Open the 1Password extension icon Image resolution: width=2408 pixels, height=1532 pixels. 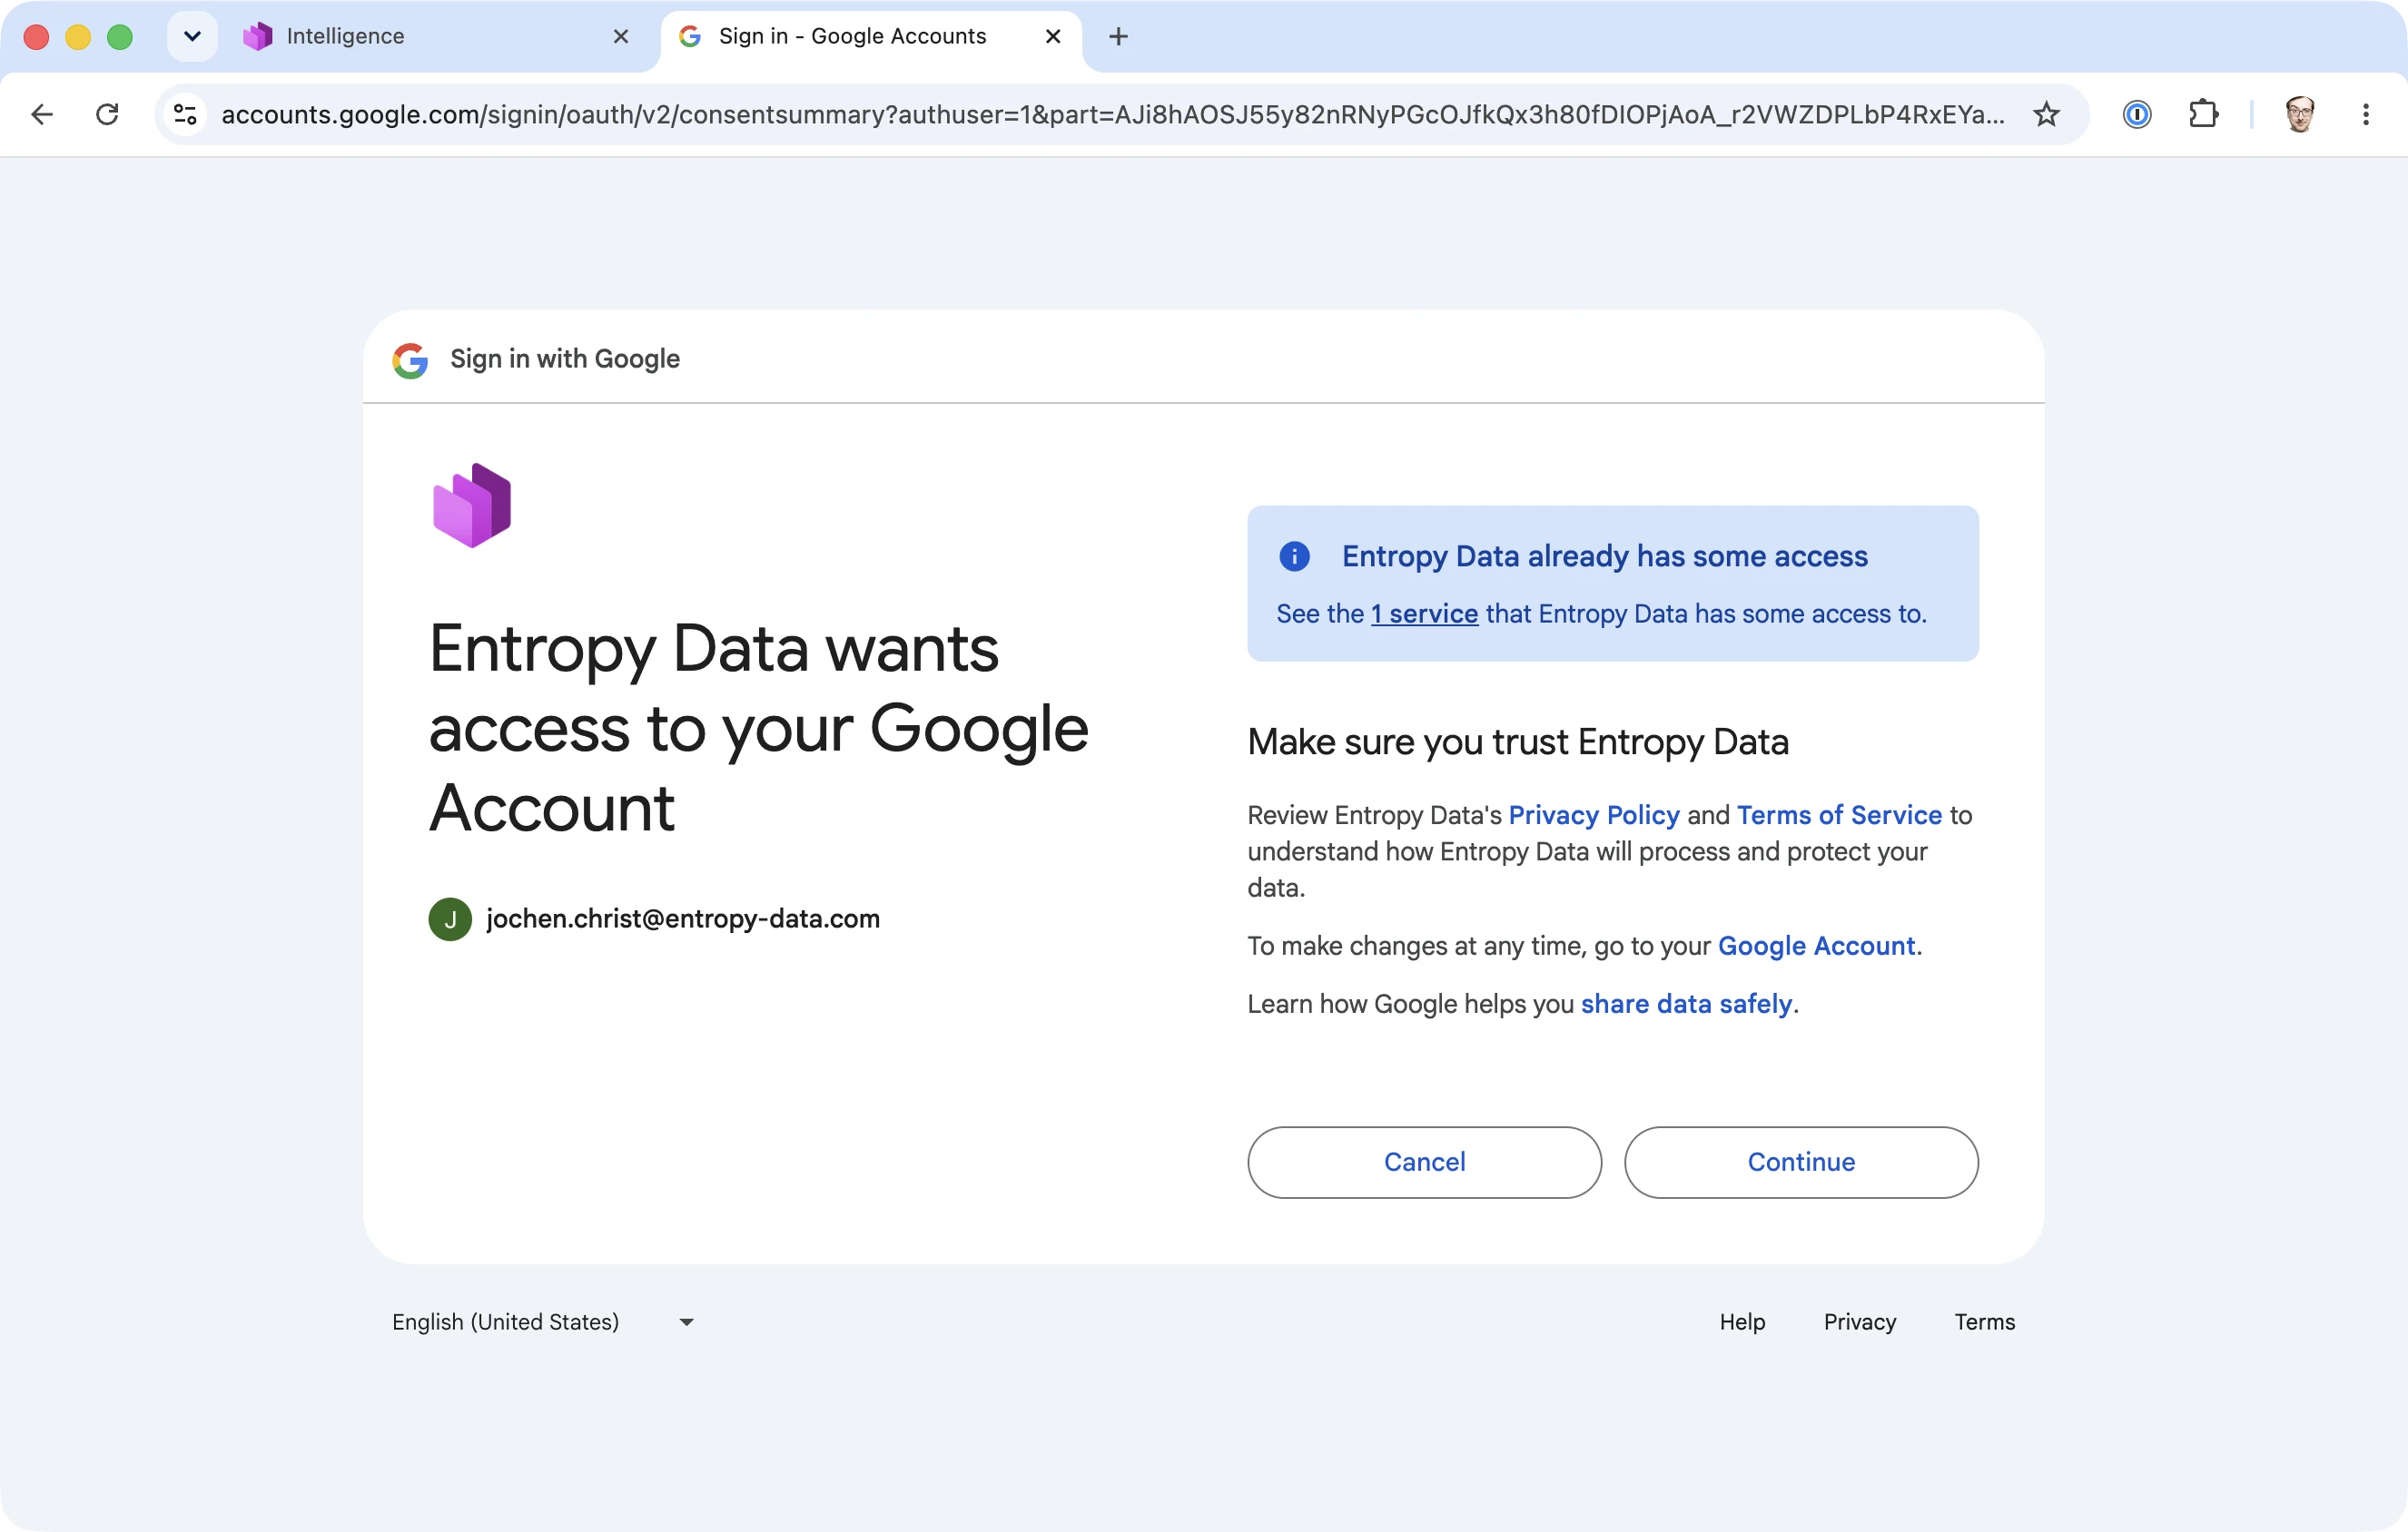point(2137,114)
